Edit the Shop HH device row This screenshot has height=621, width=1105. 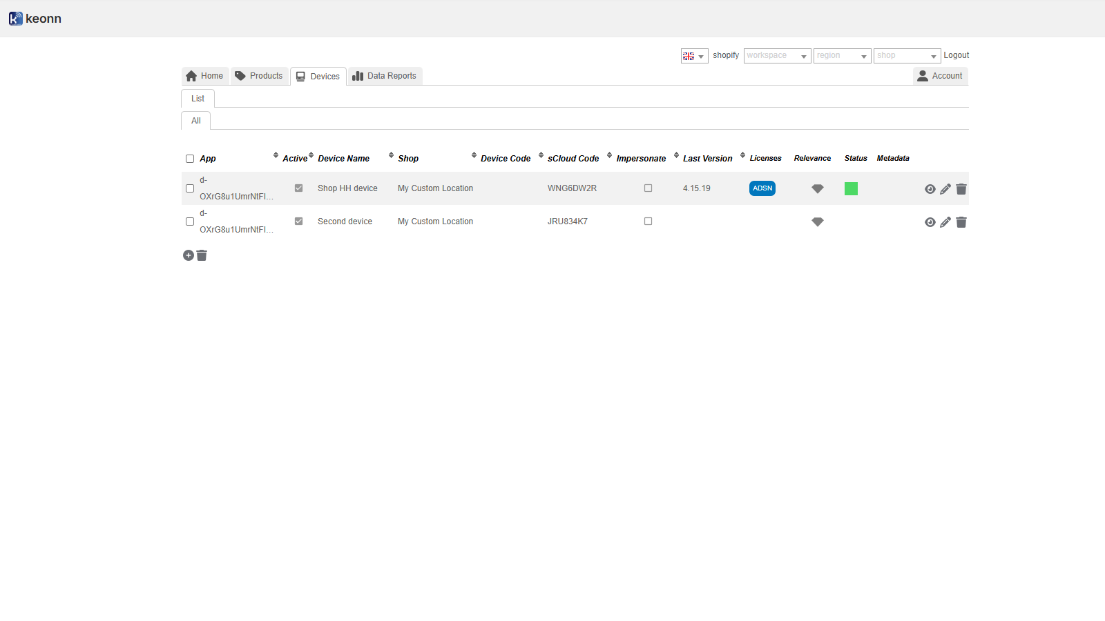point(945,189)
